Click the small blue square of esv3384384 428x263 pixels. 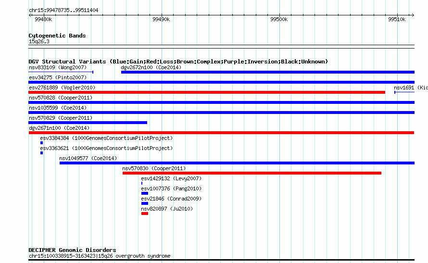[x=41, y=143]
